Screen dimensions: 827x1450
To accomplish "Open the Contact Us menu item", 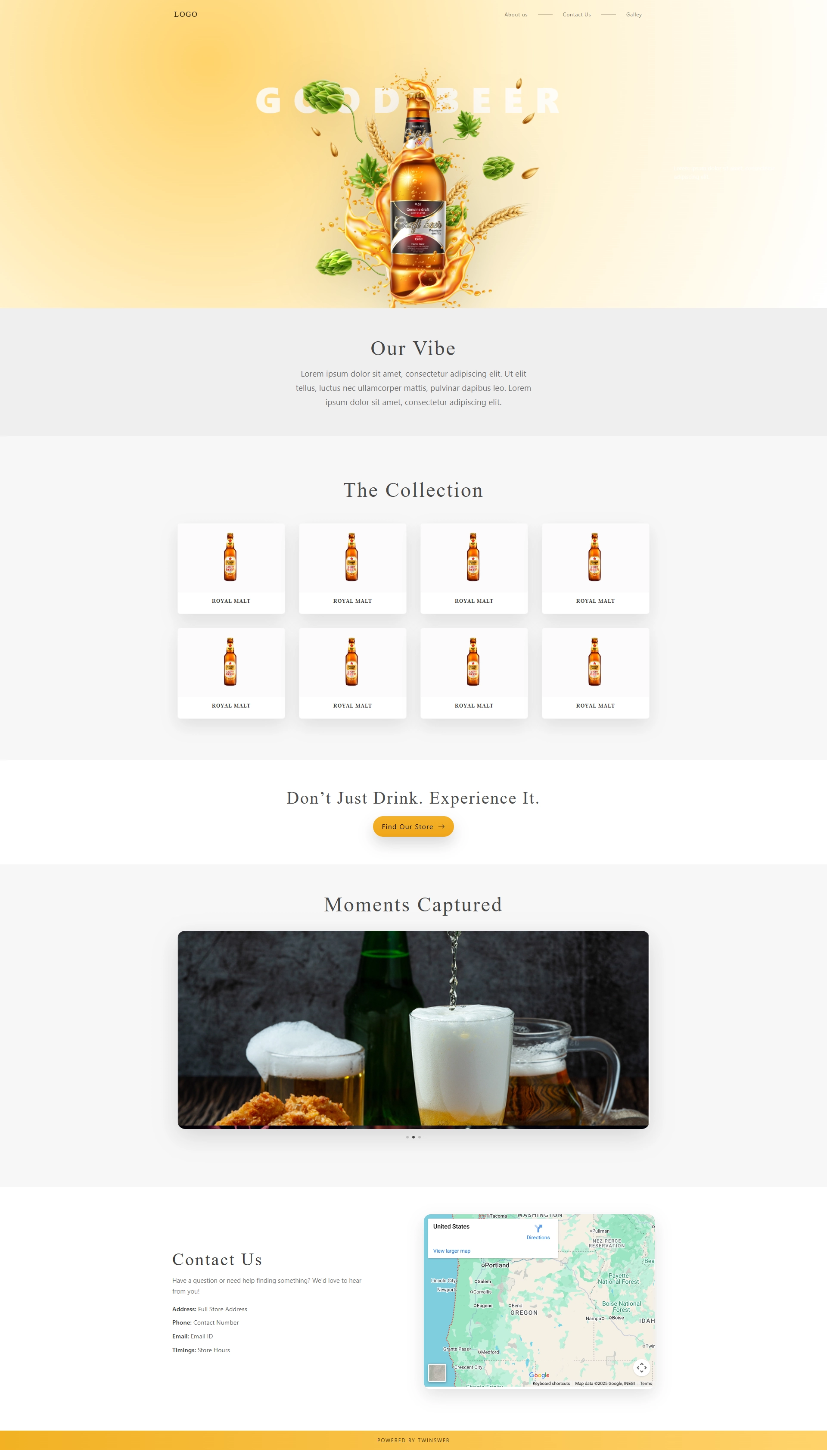I will (576, 15).
